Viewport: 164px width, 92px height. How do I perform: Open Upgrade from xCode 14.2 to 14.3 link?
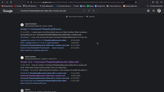click(x=44, y=40)
